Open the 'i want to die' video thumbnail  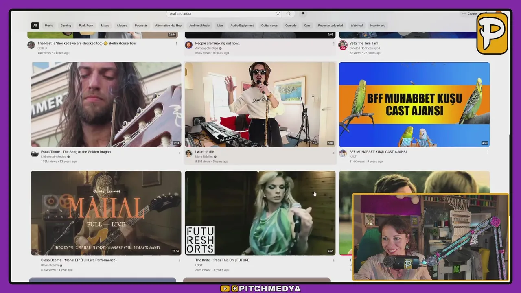pos(260,105)
